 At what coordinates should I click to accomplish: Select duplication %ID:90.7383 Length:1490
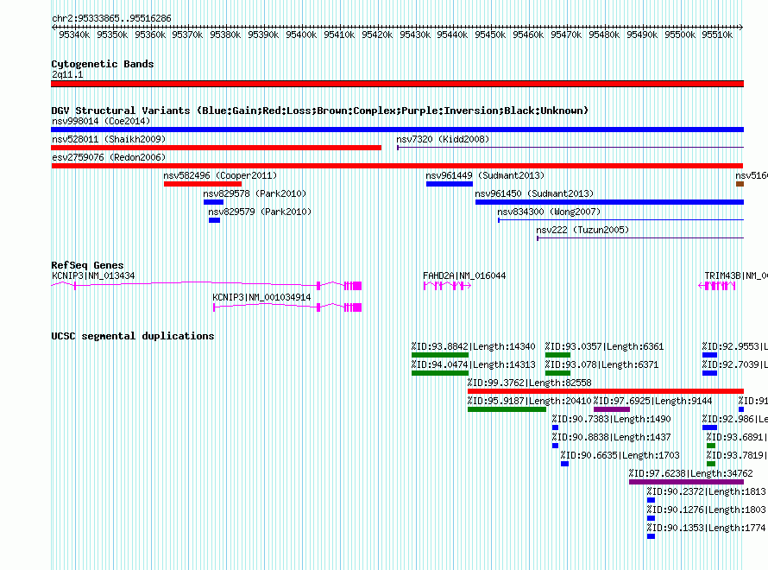tap(611, 419)
